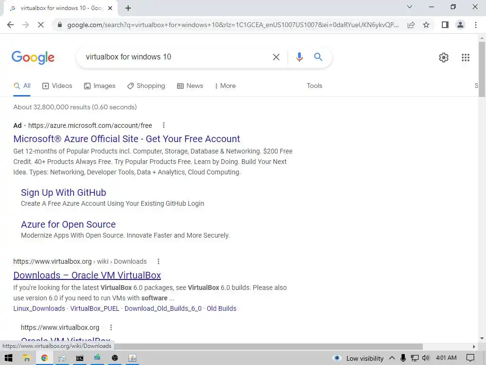Open Google quick settings gear

coord(444,58)
